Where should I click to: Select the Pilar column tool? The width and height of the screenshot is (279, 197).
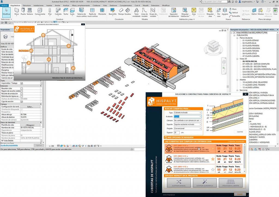50,11
